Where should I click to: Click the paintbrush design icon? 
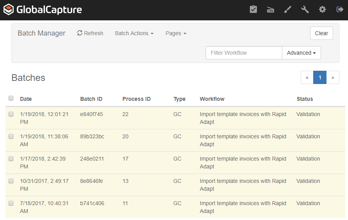click(x=288, y=9)
